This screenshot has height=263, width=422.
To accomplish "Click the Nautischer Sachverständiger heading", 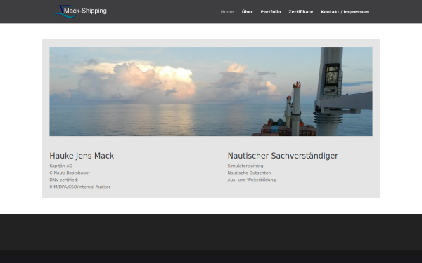I will [283, 156].
